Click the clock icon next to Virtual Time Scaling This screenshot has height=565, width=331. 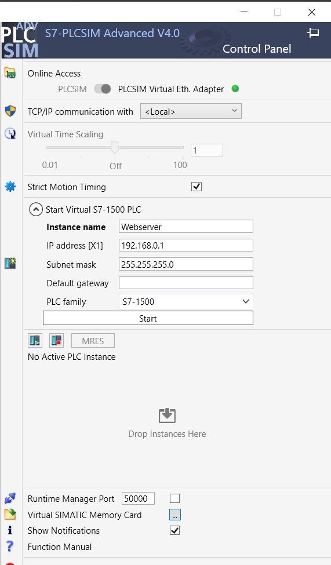click(10, 134)
